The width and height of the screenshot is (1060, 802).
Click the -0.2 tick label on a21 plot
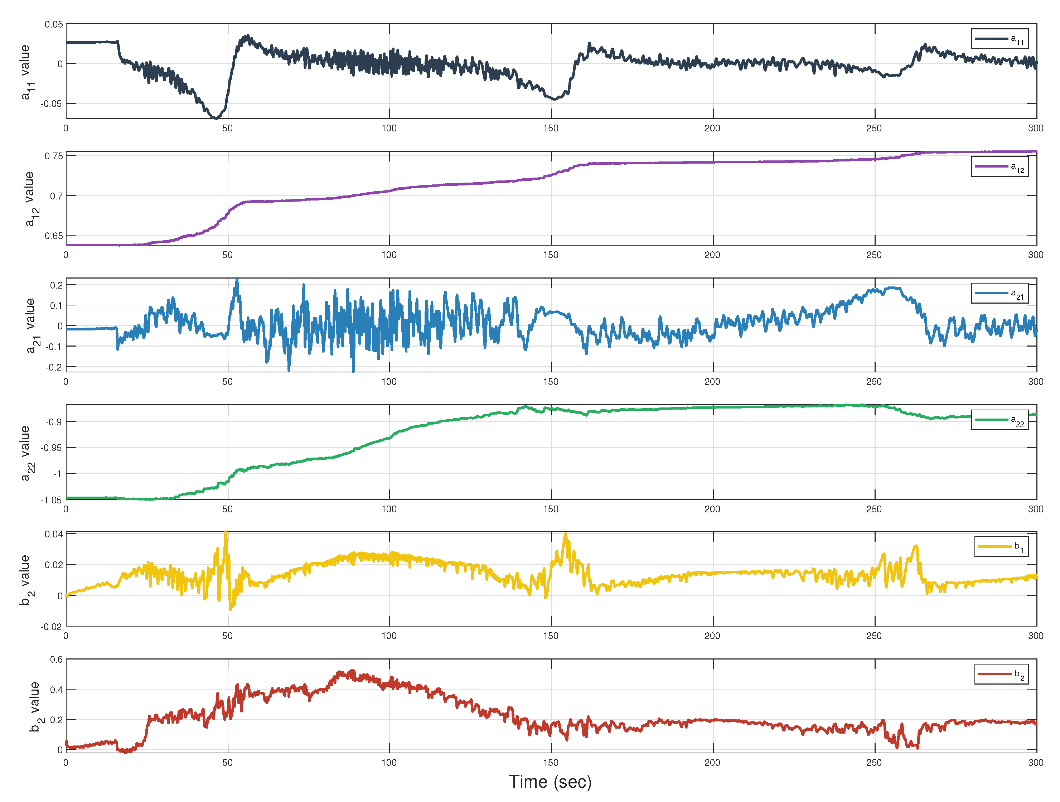53,367
